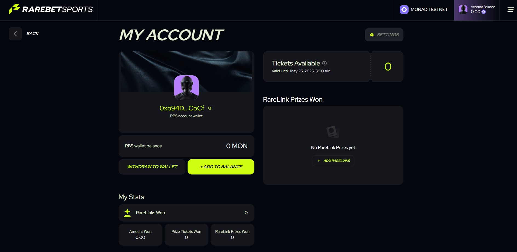Copy wallet address with the copy icon
The width and height of the screenshot is (517, 252).
click(210, 108)
